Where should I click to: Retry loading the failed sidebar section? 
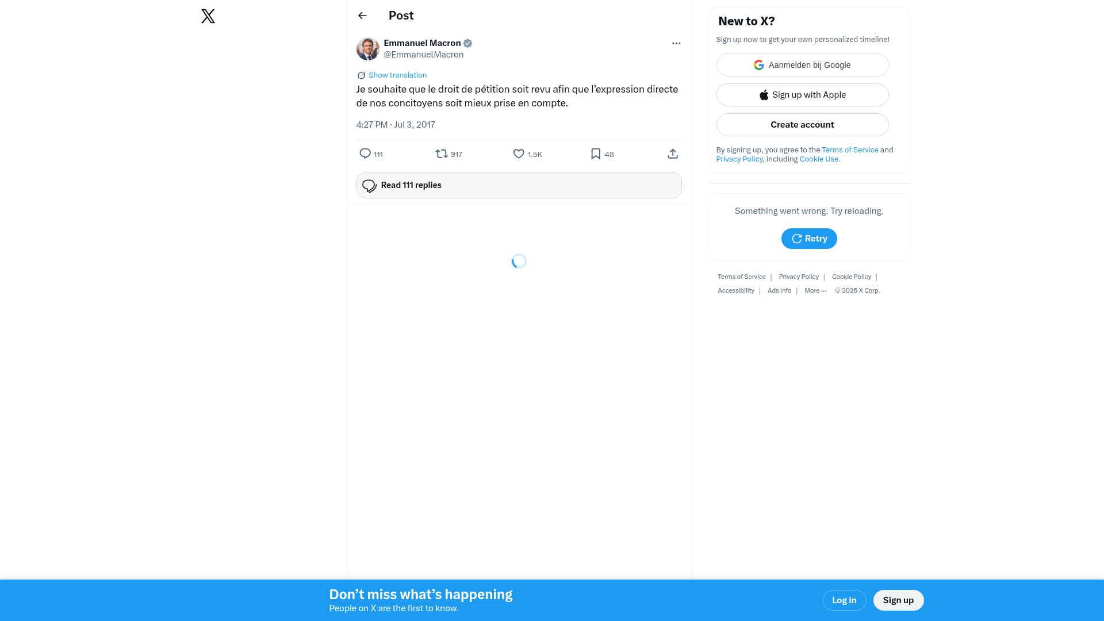(x=809, y=239)
